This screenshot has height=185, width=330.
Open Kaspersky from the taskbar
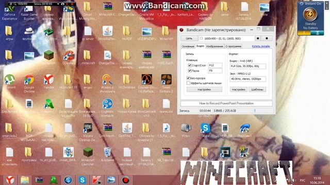[x=96, y=180]
